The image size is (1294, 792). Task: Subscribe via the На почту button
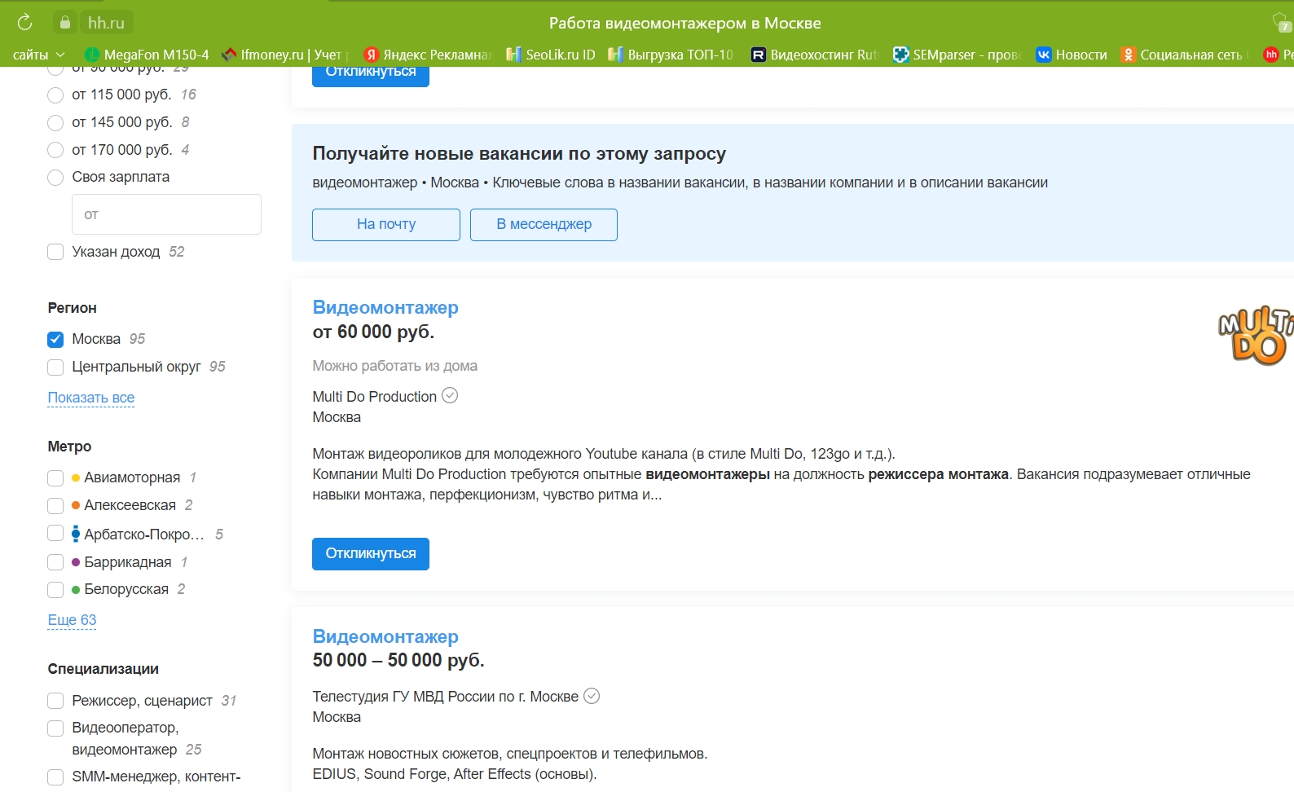pos(386,225)
